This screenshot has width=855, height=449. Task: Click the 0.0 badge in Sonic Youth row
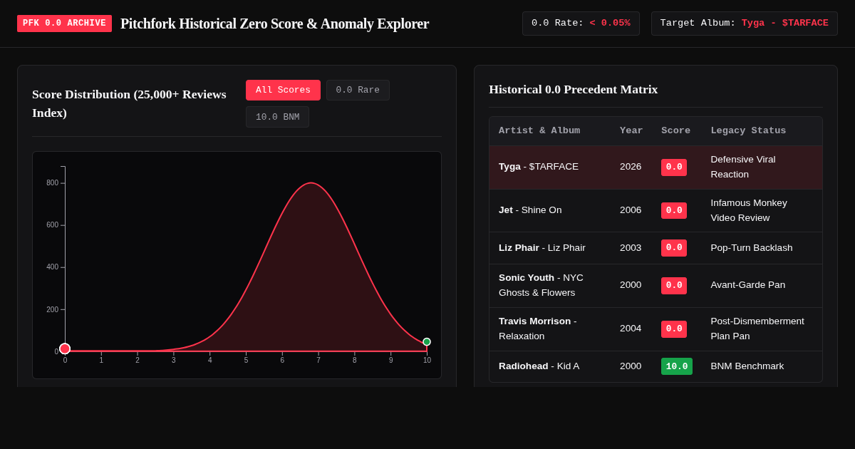pyautogui.click(x=674, y=286)
